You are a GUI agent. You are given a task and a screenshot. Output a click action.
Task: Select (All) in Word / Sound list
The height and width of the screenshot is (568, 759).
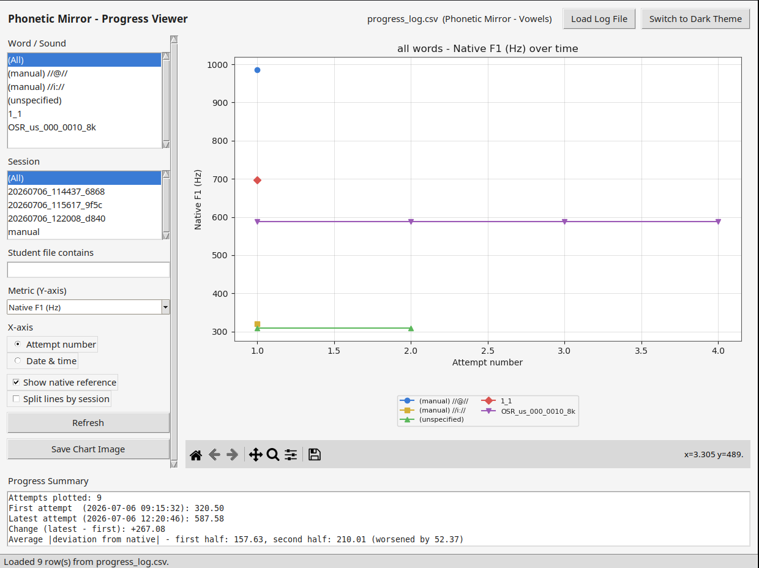pos(84,60)
